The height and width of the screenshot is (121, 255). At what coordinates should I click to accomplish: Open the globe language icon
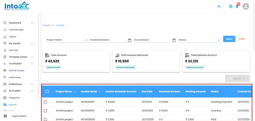tap(230, 6)
